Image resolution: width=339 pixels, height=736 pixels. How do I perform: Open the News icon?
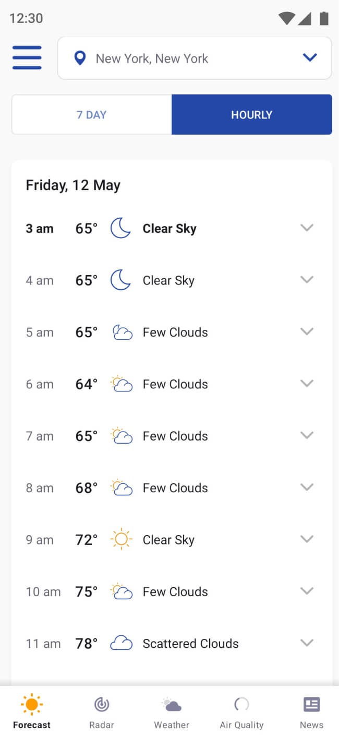[x=311, y=705]
